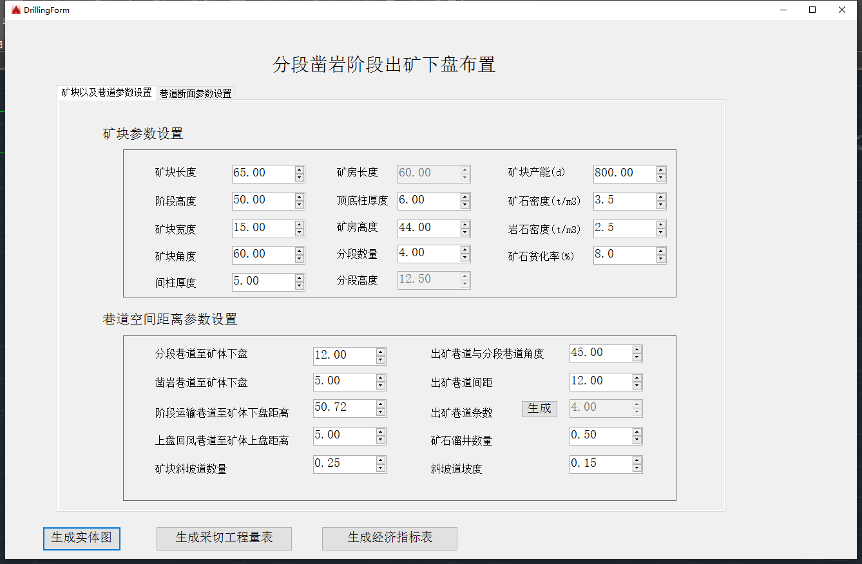This screenshot has width=862, height=564.
Task: Click 生成实体图 button
Action: click(82, 538)
